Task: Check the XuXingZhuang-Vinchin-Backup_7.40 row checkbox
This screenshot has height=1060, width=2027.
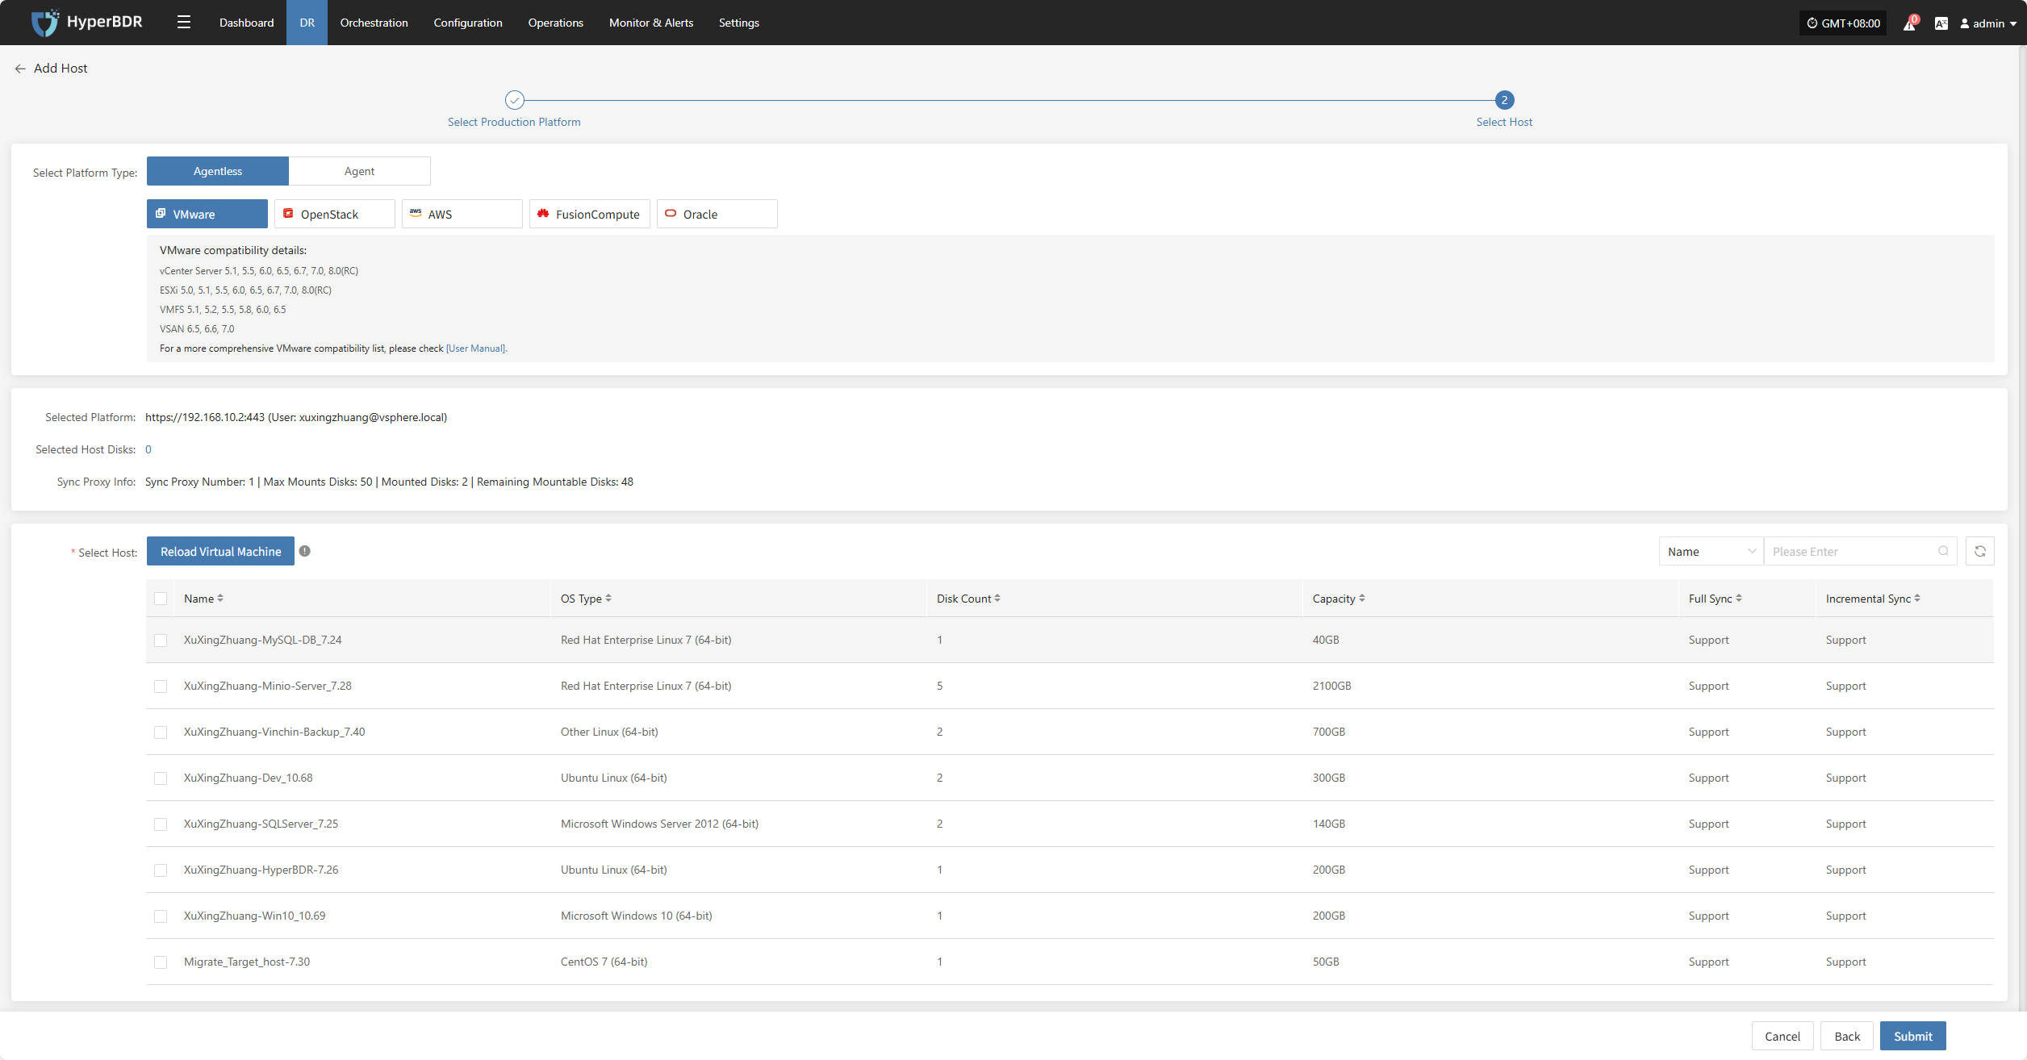Action: point(161,732)
